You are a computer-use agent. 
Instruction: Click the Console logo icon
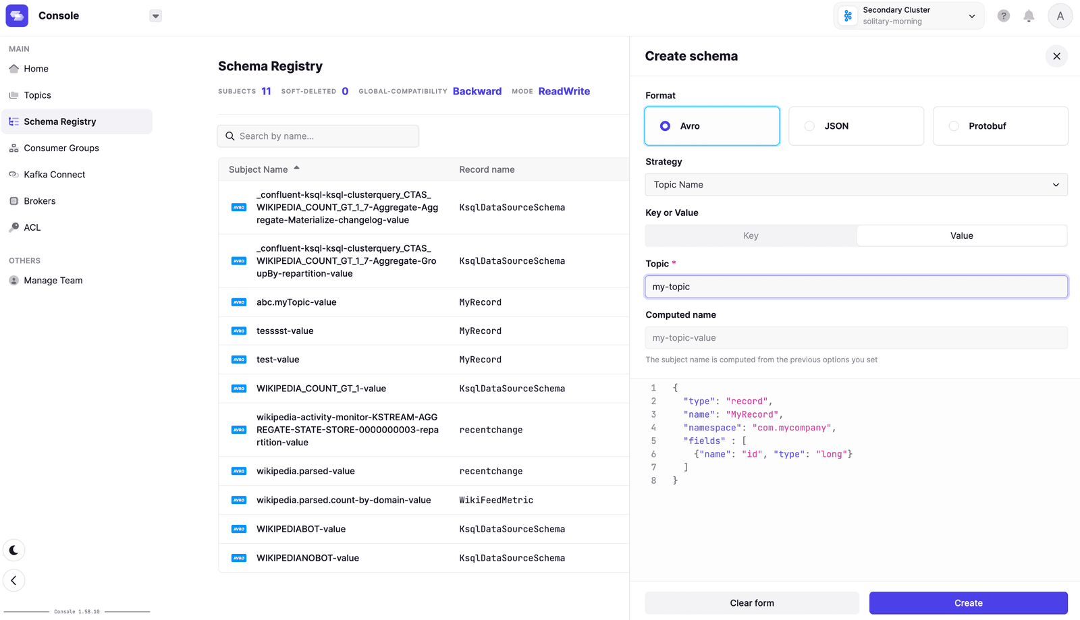[17, 16]
